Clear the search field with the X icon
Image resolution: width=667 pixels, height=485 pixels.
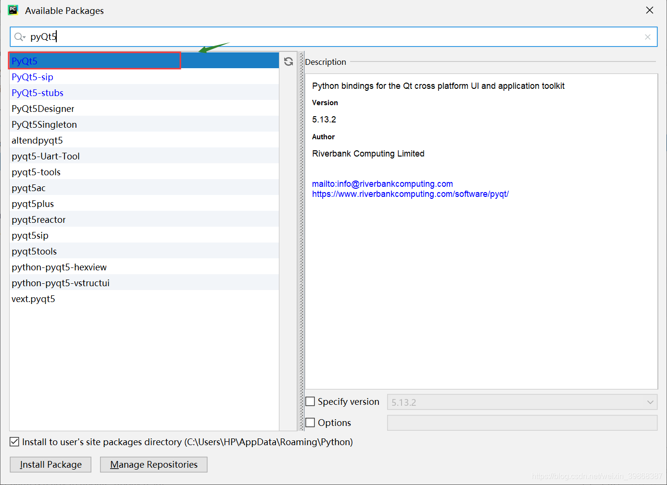coord(648,37)
